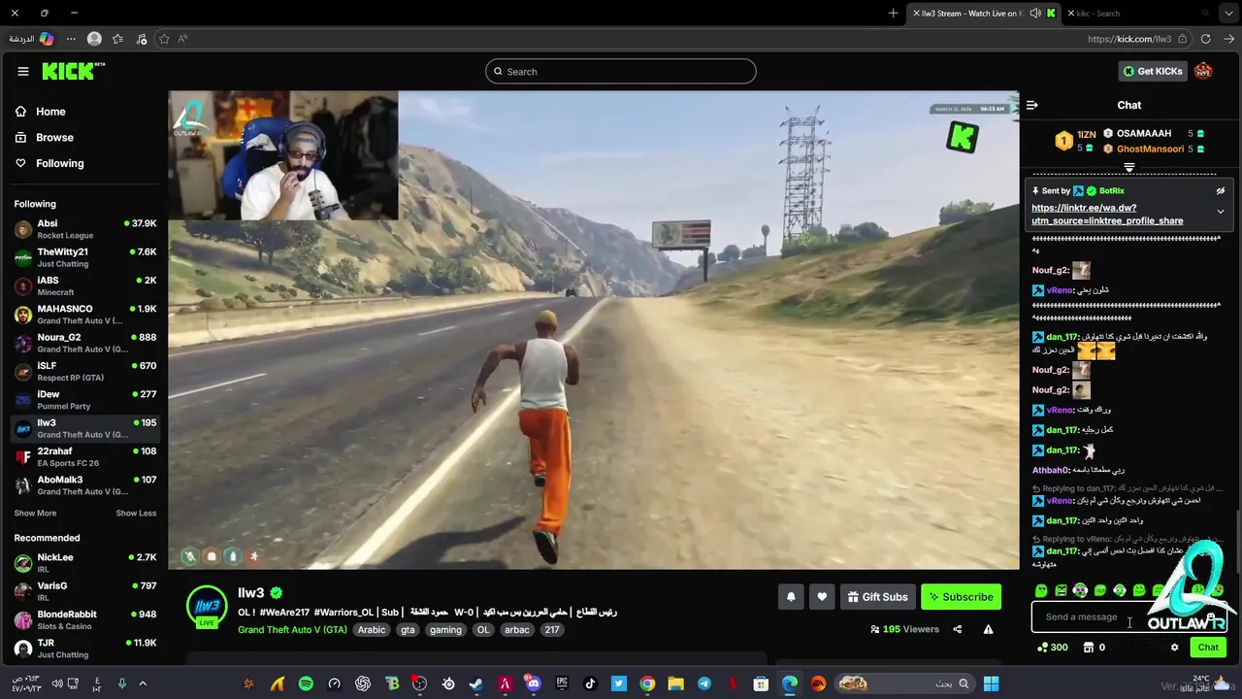Open the channel shop icon
The height and width of the screenshot is (699, 1242).
click(1088, 648)
